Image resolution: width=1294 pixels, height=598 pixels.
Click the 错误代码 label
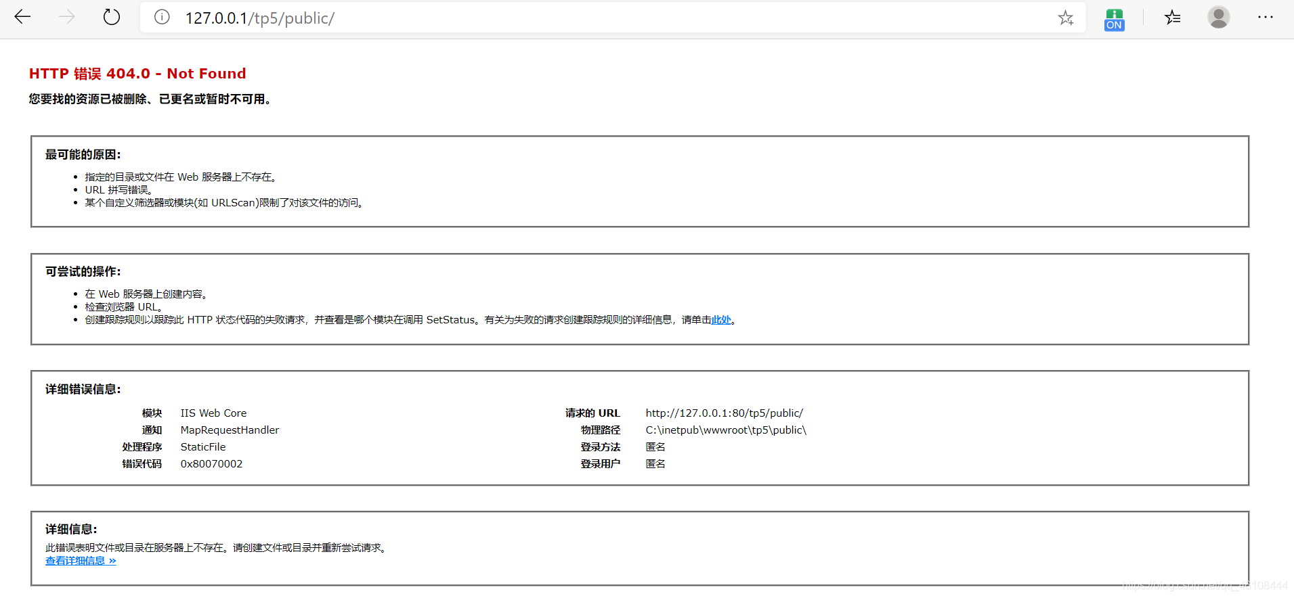coord(142,464)
